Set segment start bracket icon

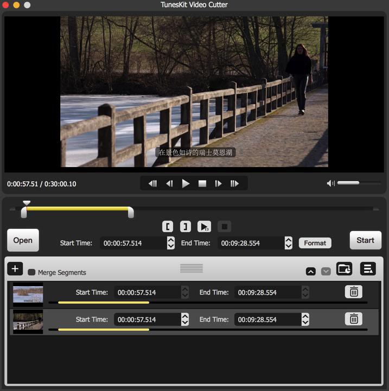[168, 227]
